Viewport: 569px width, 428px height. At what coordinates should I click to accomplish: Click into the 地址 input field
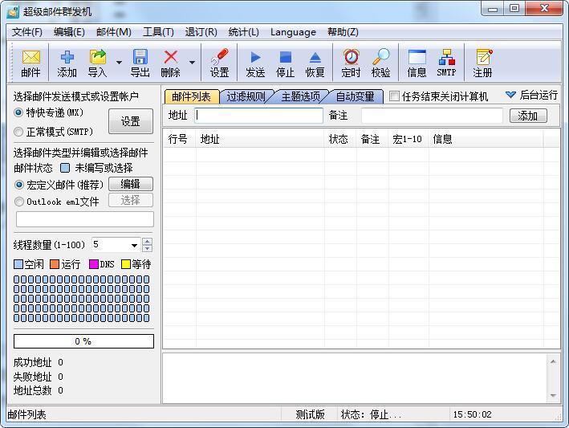tap(258, 116)
